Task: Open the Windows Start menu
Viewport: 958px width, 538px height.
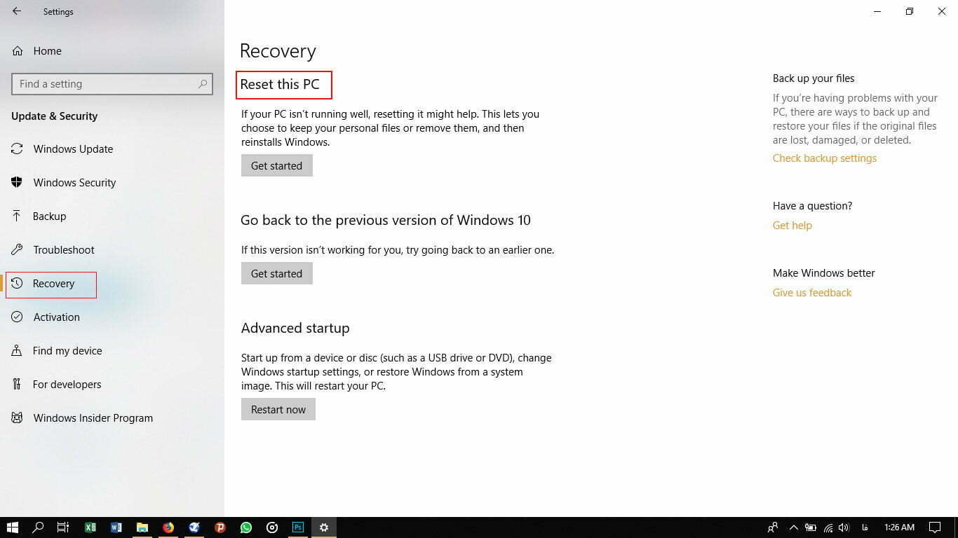Action: point(12,527)
